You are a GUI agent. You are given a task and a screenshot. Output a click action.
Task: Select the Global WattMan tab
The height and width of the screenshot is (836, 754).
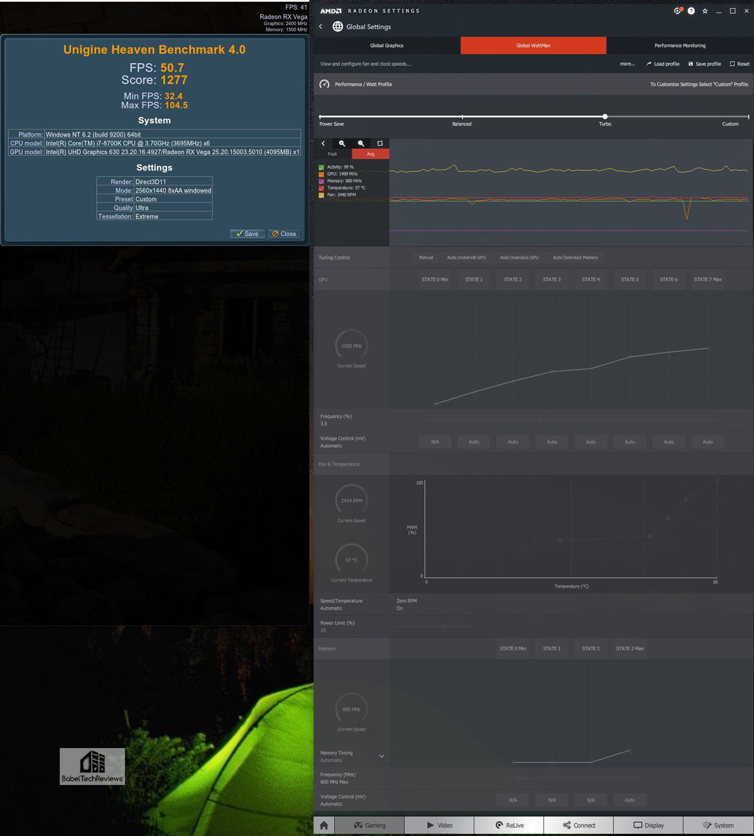[x=533, y=45]
